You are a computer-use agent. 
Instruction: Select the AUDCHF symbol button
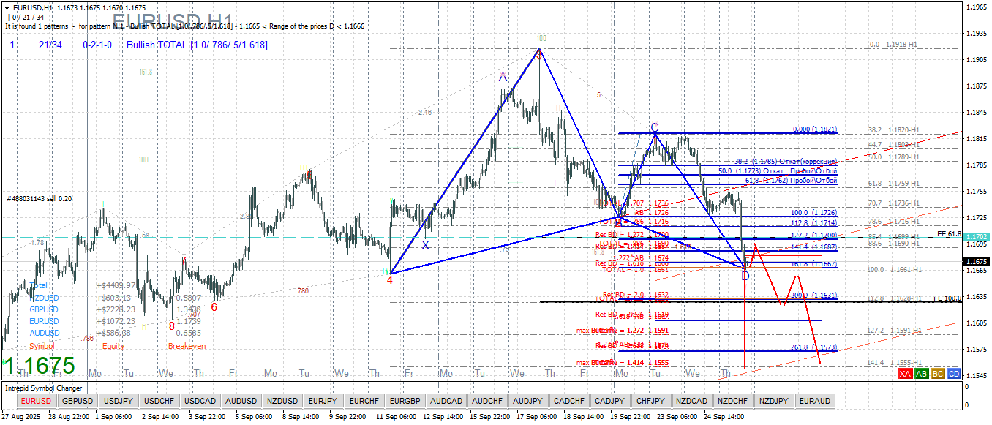pos(486,401)
